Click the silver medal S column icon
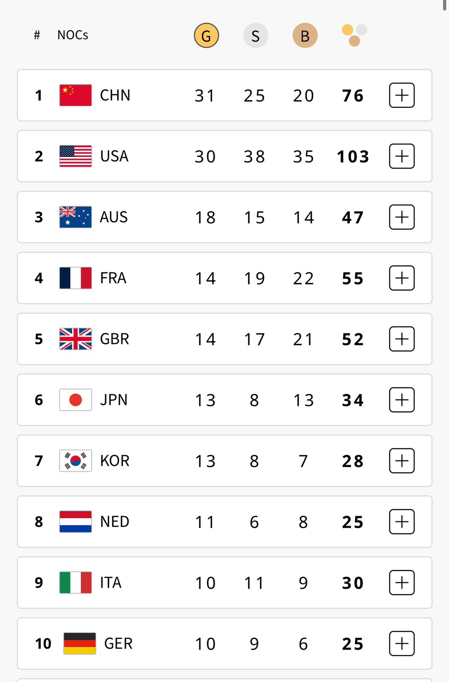 pos(256,36)
